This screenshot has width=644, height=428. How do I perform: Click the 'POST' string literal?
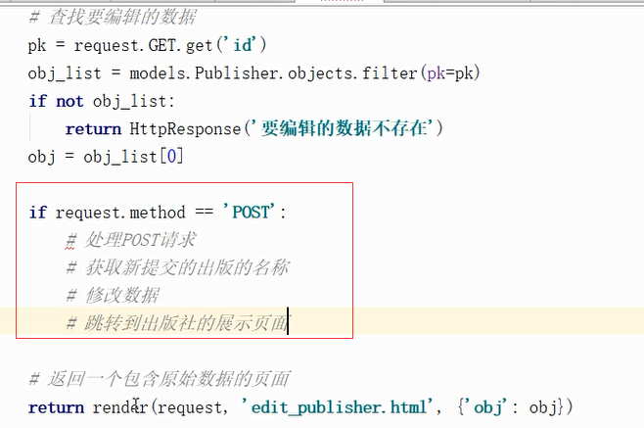click(251, 213)
